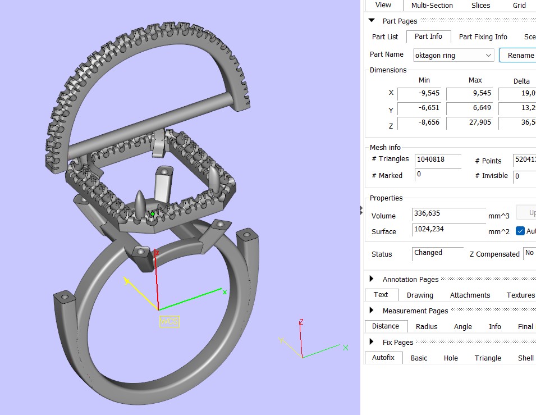Open the Grid tab

pyautogui.click(x=519, y=6)
